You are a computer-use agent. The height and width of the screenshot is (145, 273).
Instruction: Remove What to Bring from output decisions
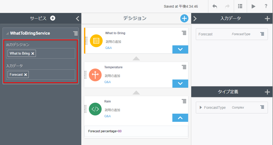coord(33,54)
